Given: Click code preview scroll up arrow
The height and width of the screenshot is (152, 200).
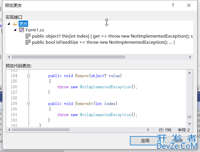Looking at the screenshot, I should click(x=189, y=73).
